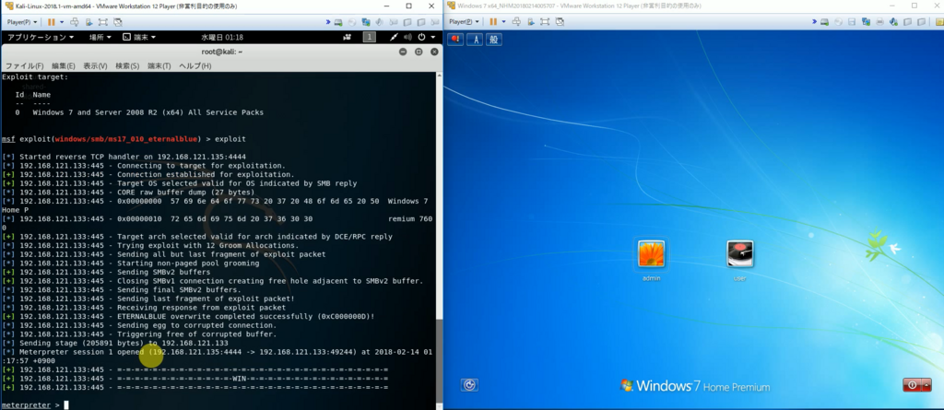Enter full screen mode in Kali VMware window
944x410 pixels.
point(103,22)
